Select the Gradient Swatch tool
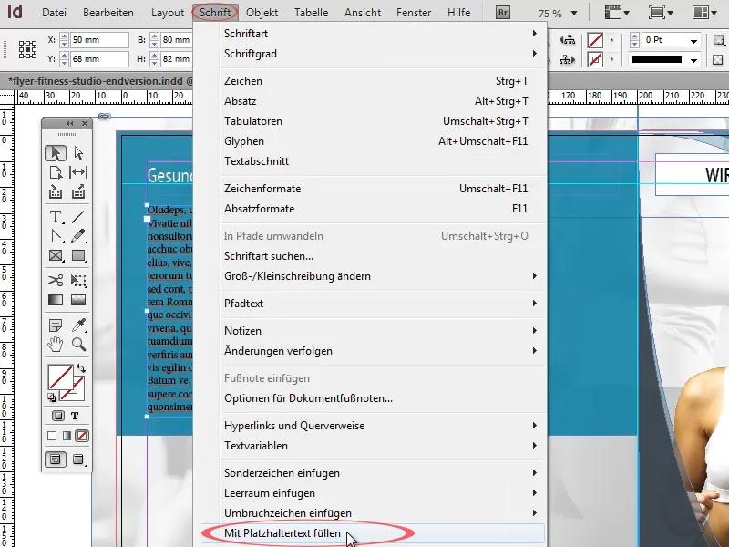The width and height of the screenshot is (729, 547). [x=56, y=300]
